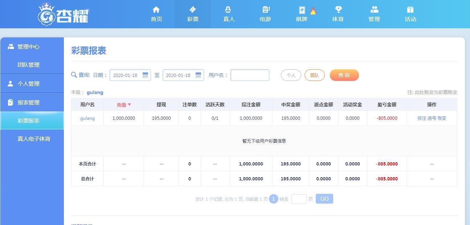Image resolution: width=470 pixels, height=225 pixels.
Task: Click the 提现 column header
Action: click(161, 105)
